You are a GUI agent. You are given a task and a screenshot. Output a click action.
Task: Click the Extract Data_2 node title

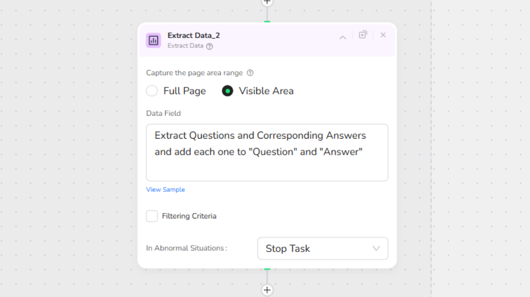tap(194, 36)
